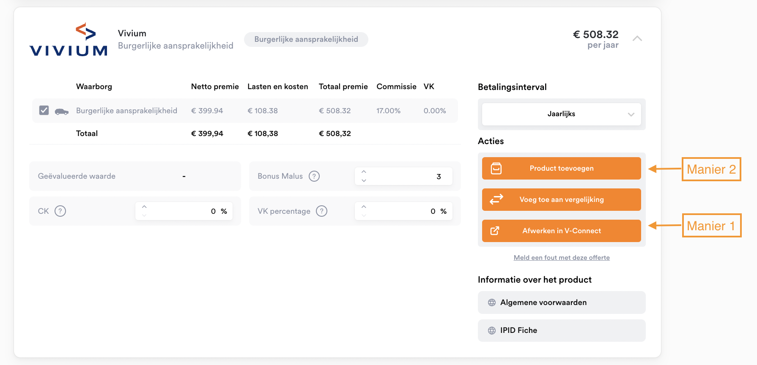Click the Totaal premie column header
The image size is (757, 365).
pyautogui.click(x=343, y=87)
